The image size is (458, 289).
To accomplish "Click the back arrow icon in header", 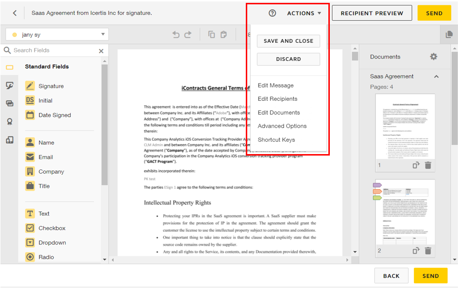I will click(x=14, y=13).
